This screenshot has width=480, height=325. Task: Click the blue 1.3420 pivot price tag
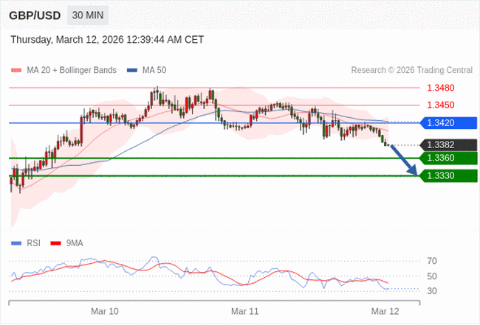pyautogui.click(x=448, y=123)
